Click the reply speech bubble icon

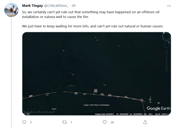[x=25, y=122]
